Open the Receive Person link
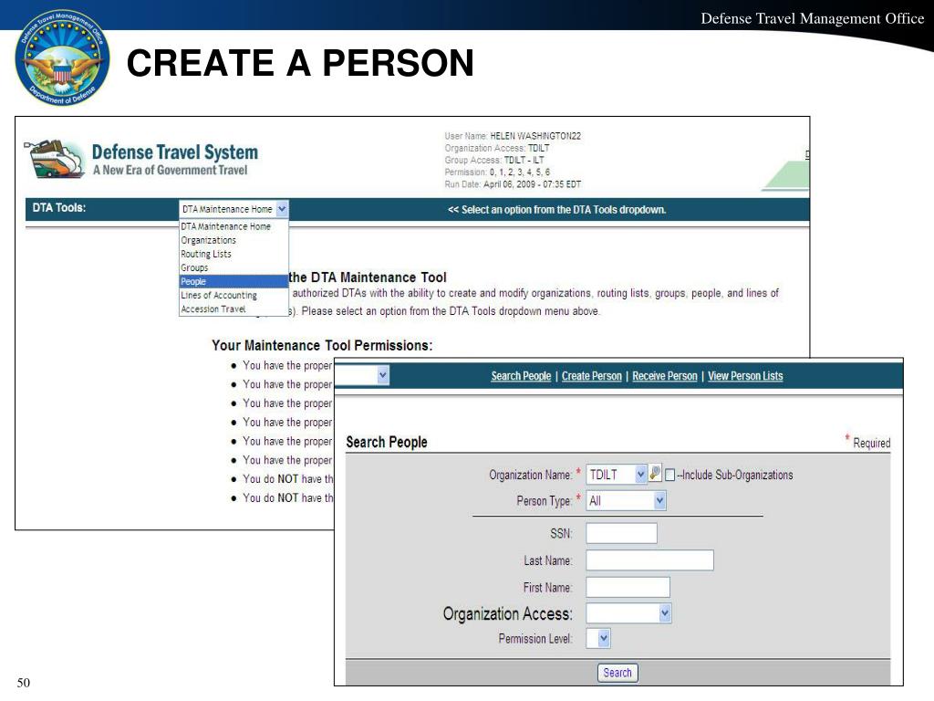 click(665, 376)
